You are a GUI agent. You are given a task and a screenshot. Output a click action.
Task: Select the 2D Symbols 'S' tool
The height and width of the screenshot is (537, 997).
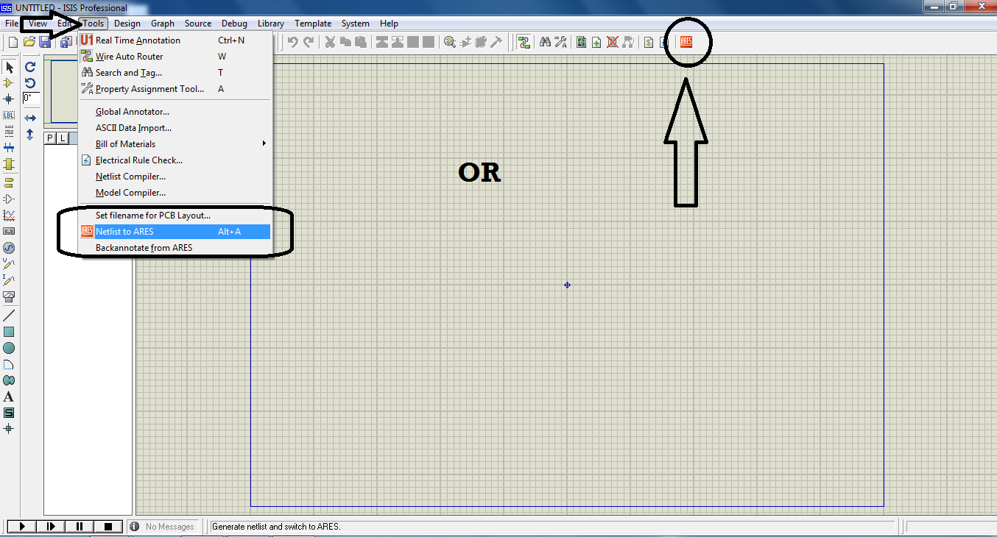point(9,413)
